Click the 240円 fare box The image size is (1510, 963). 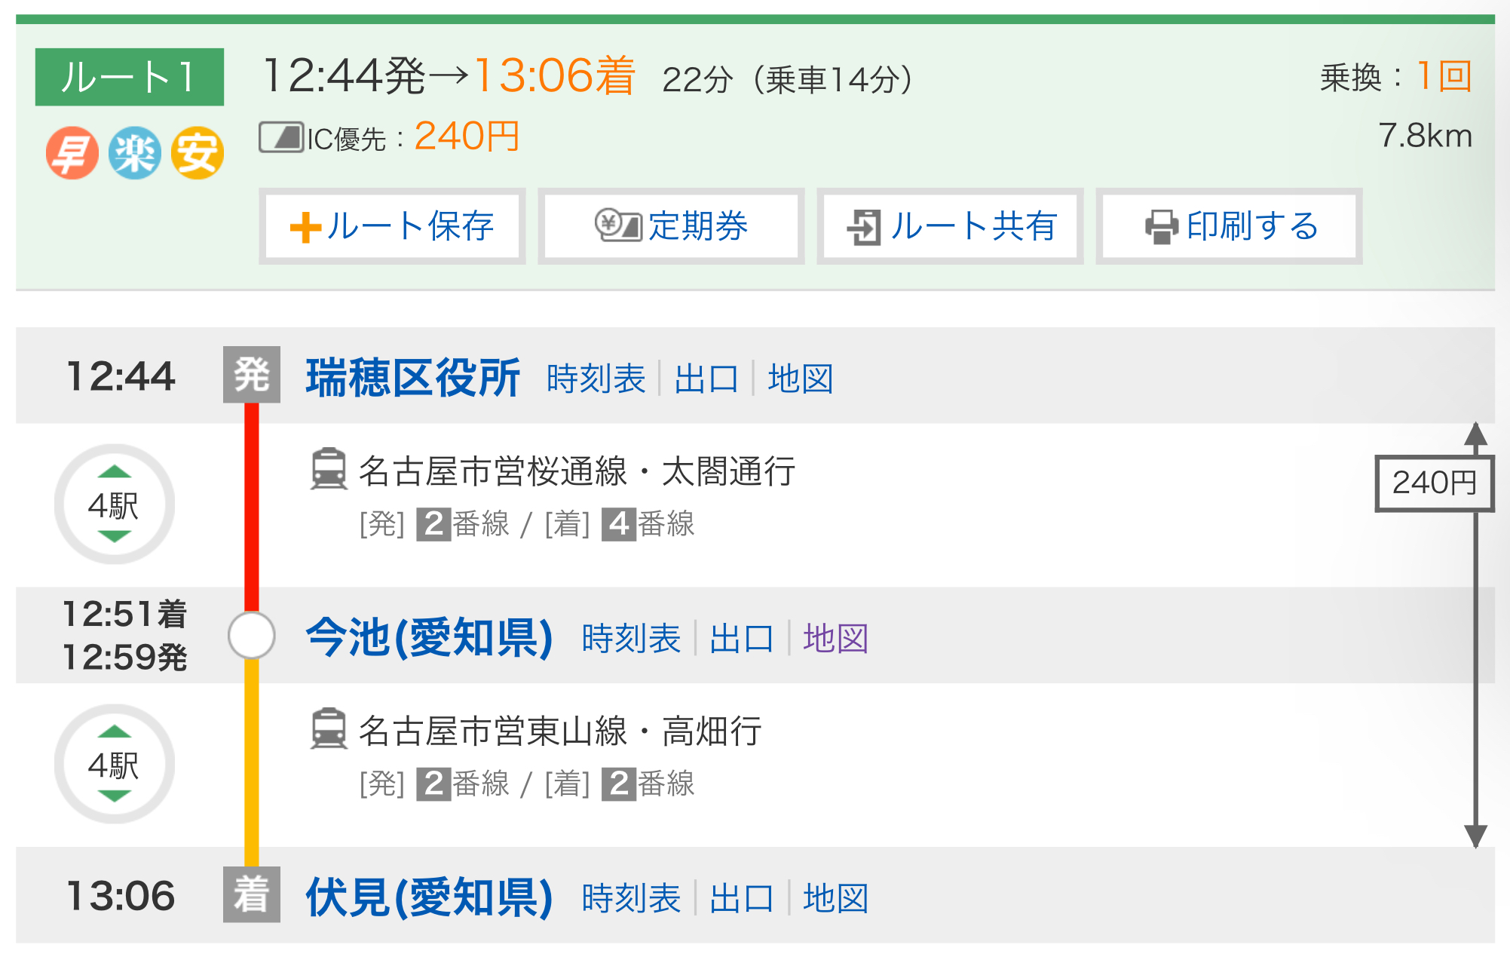point(1434,483)
